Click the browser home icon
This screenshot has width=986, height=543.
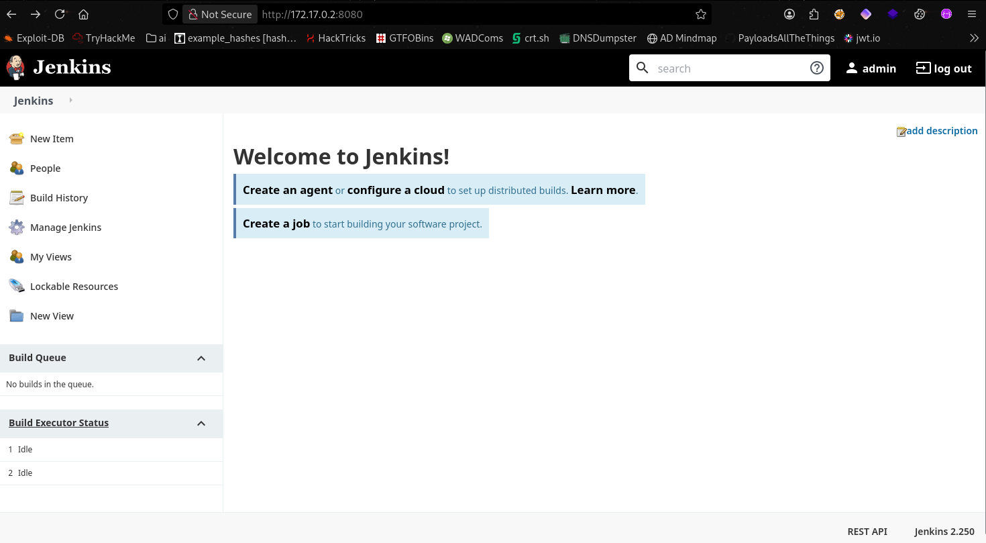click(x=83, y=14)
